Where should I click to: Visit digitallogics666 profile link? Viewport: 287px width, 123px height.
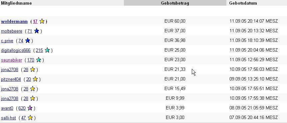[x=16, y=50]
